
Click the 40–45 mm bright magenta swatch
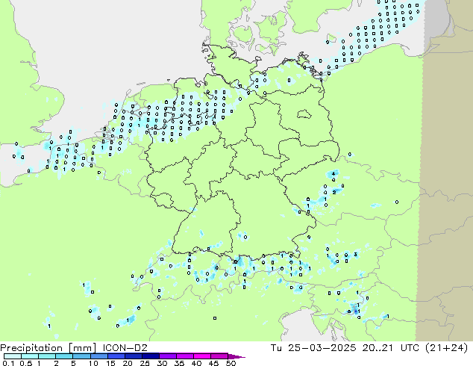click(201, 356)
